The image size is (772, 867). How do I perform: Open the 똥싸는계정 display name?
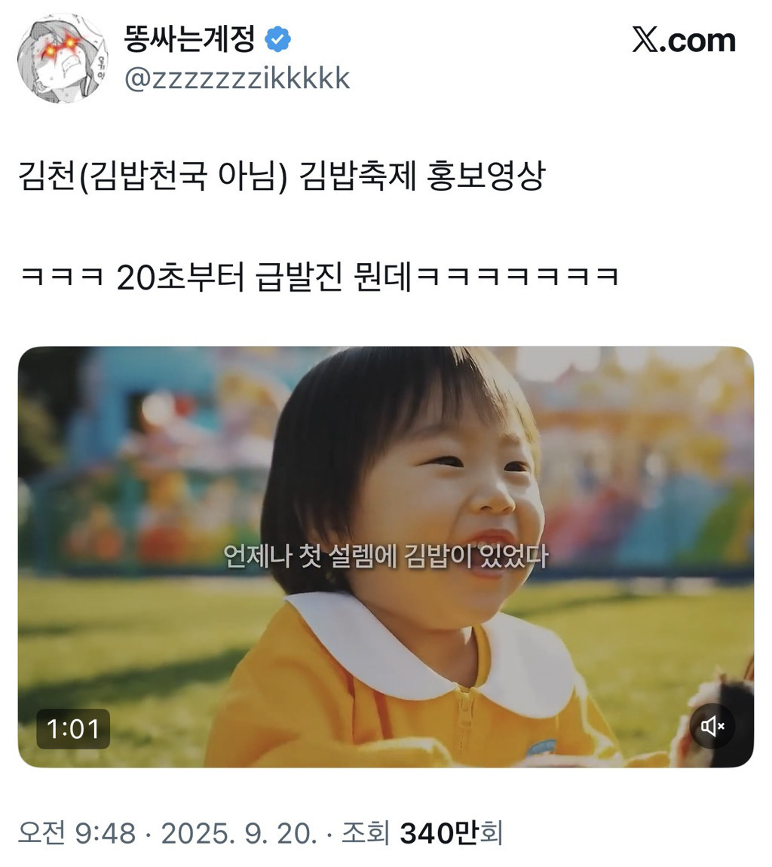[x=190, y=39]
